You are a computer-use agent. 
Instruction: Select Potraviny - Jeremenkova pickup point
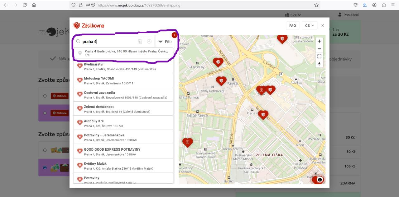[123, 137]
